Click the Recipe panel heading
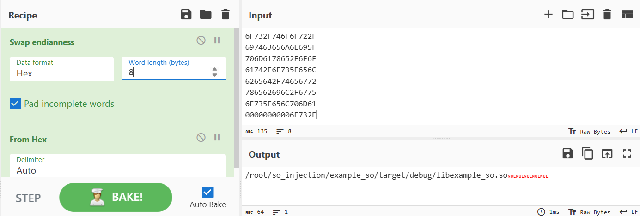The image size is (640, 216). click(x=23, y=15)
